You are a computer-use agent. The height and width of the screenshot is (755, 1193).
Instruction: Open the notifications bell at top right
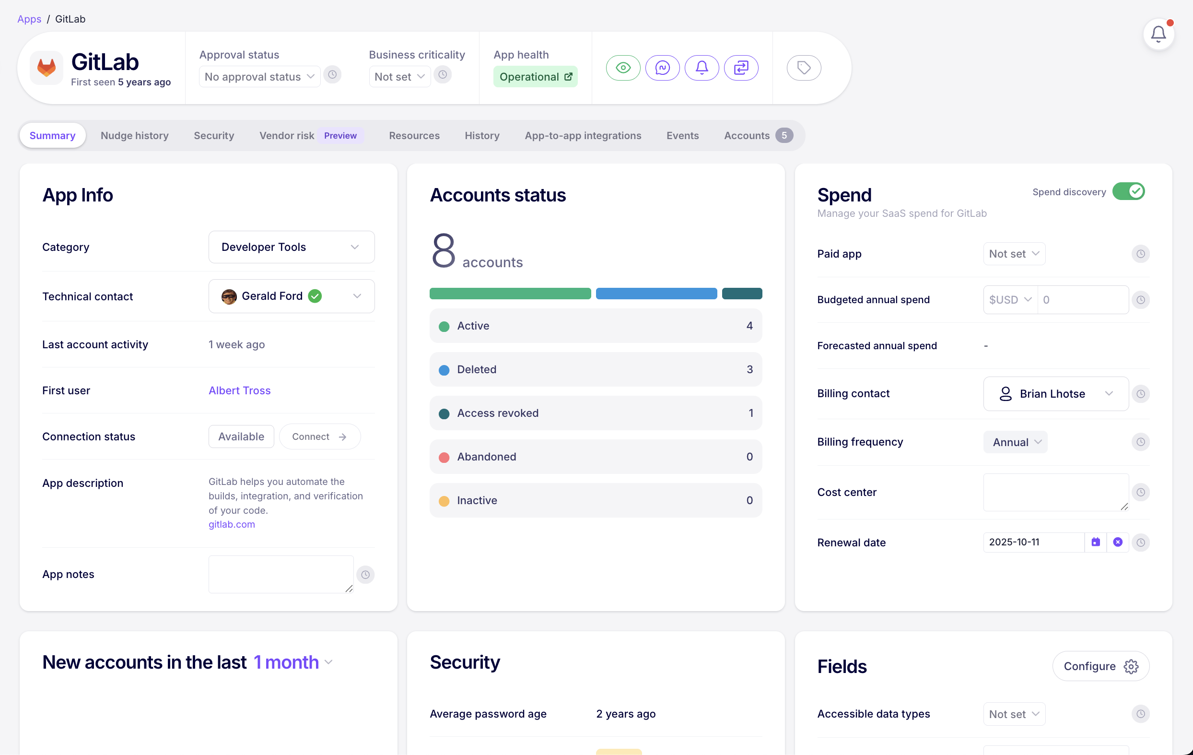(x=1158, y=34)
